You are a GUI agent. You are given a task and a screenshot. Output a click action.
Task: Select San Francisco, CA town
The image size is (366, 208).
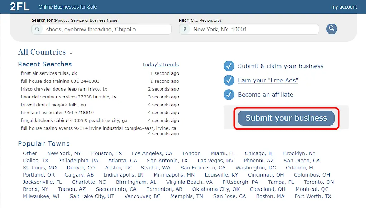203,168
